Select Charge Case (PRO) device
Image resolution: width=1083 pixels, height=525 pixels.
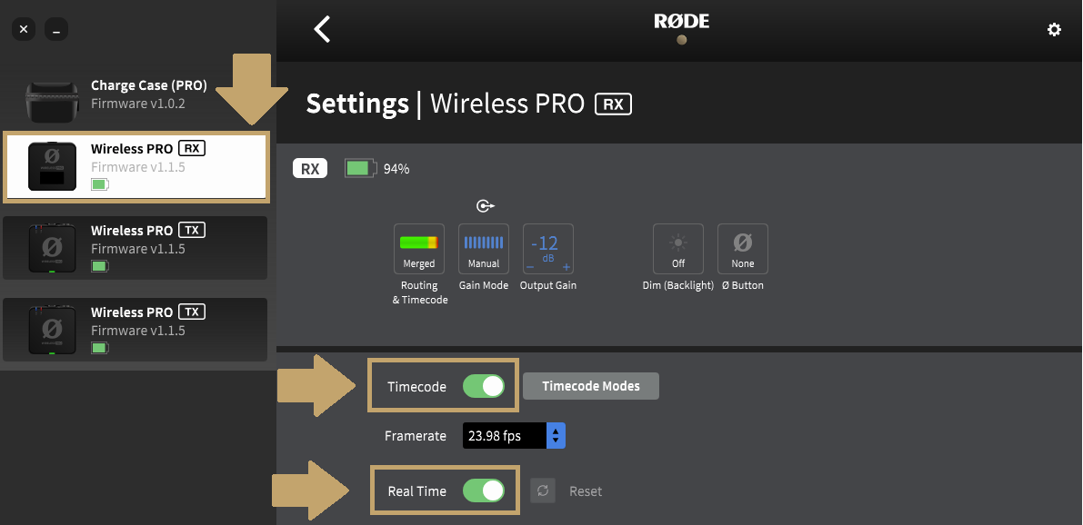click(x=135, y=95)
